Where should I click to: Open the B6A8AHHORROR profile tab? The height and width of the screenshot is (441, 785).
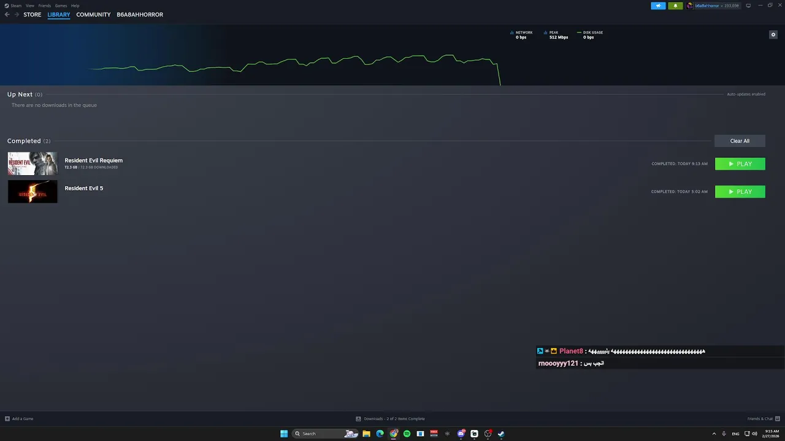coord(140,15)
